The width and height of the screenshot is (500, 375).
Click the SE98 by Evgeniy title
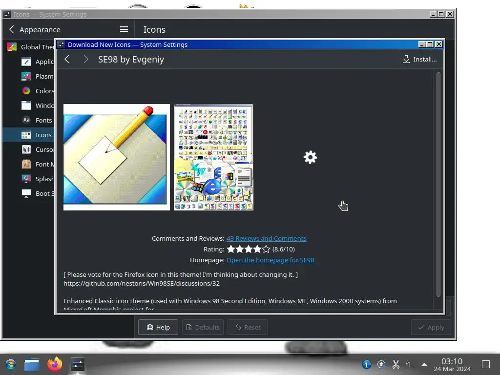pyautogui.click(x=131, y=59)
